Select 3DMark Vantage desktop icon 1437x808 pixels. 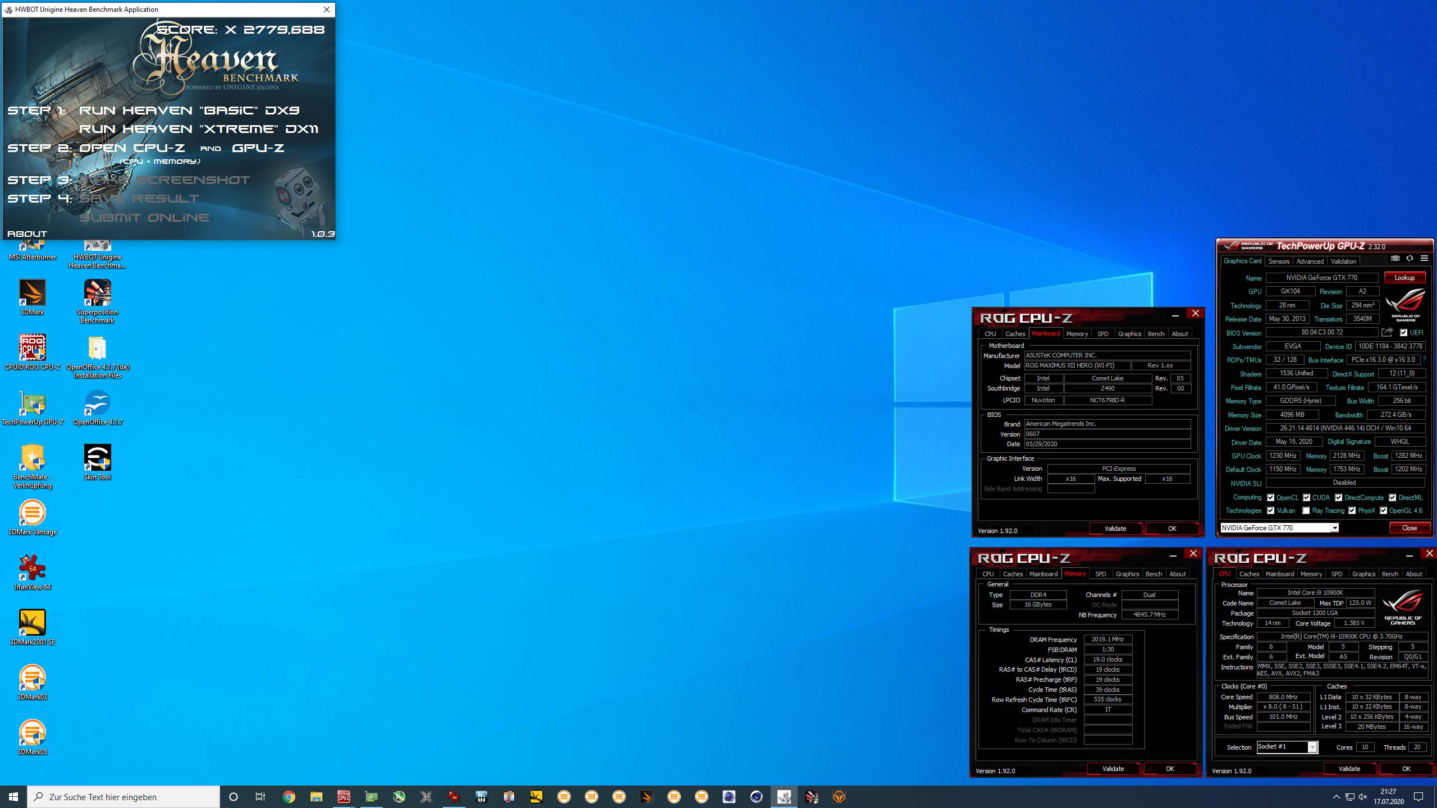[x=33, y=517]
